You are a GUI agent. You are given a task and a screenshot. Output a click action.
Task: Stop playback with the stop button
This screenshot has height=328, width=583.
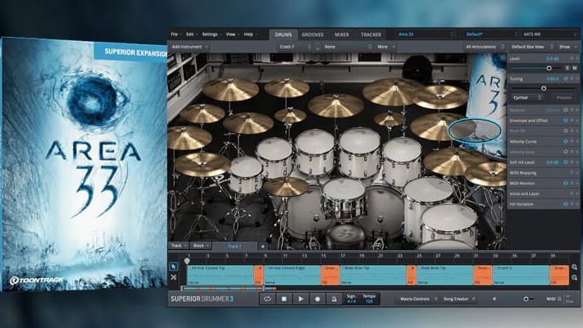click(284, 299)
